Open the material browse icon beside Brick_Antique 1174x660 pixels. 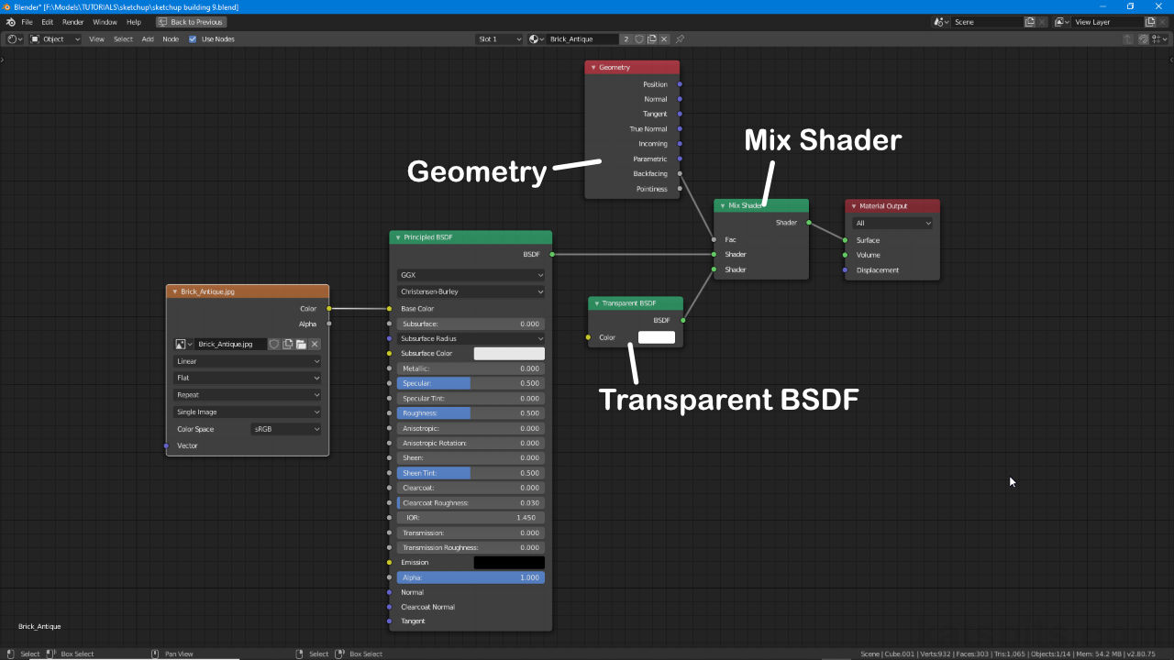pos(536,38)
